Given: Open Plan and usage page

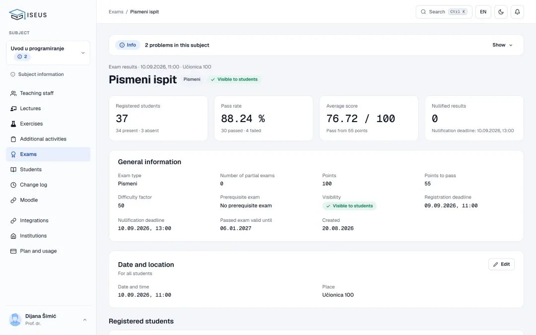Looking at the screenshot, I should click(x=48, y=251).
